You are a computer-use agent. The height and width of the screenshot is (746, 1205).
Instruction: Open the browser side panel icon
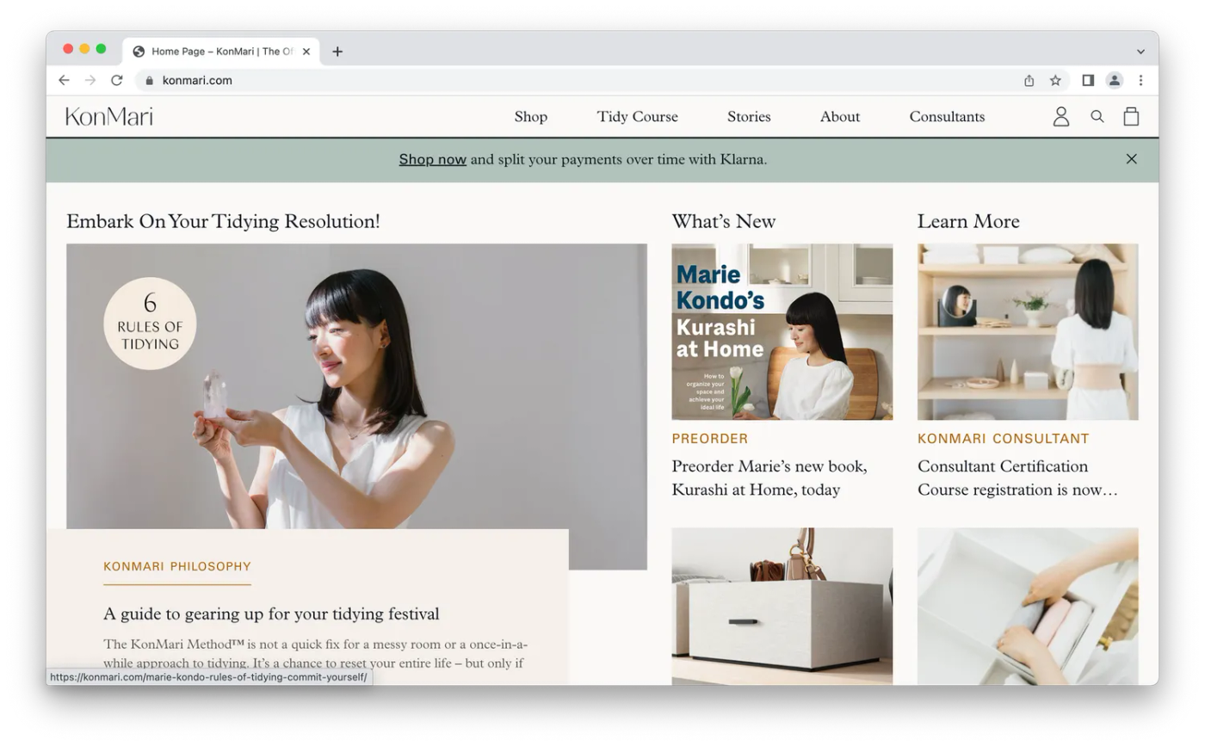[1087, 80]
